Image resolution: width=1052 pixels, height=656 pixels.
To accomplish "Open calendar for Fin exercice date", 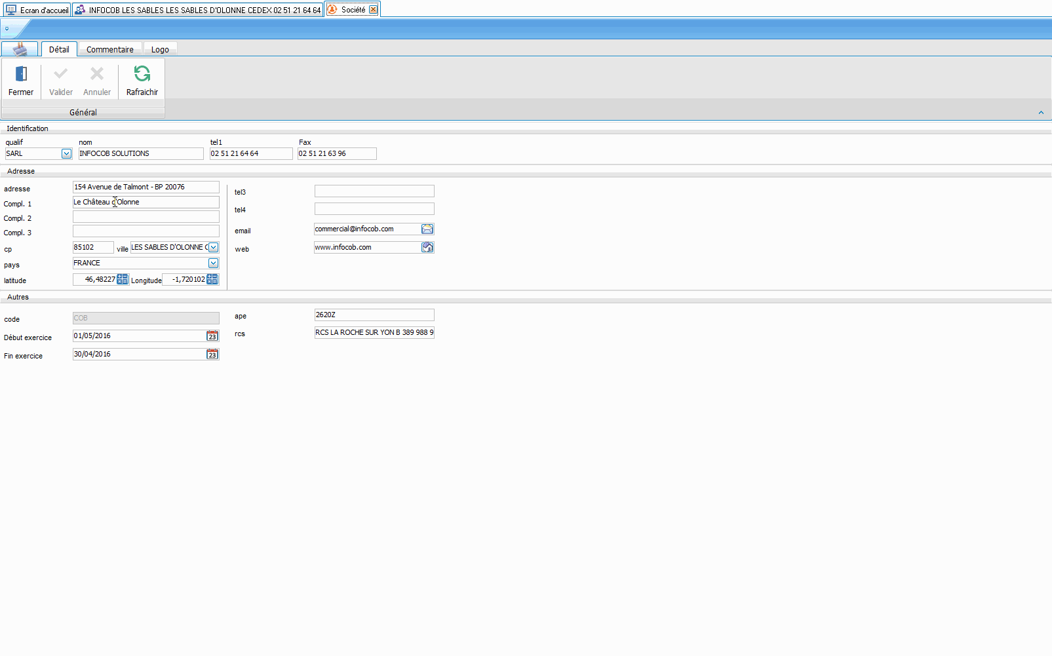I will [212, 354].
